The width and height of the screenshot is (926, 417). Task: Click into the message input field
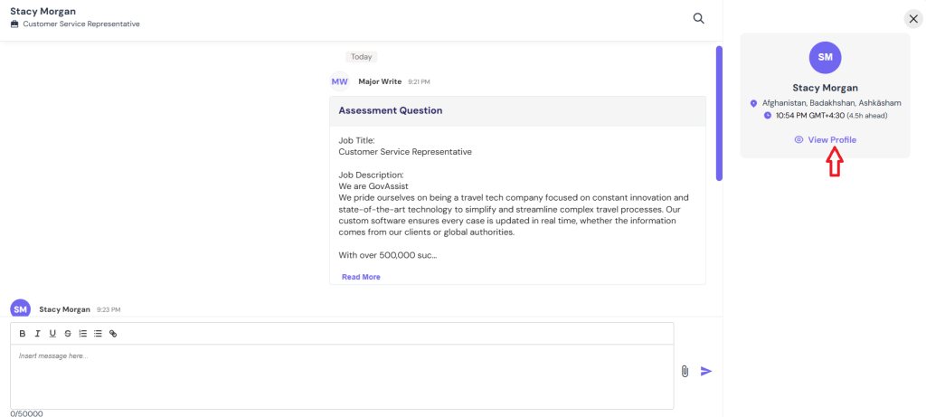342,377
